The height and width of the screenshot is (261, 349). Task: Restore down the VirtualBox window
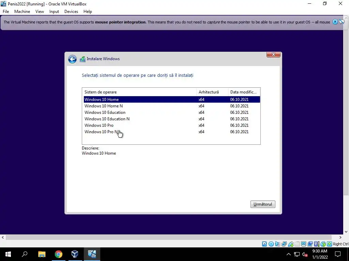[x=325, y=4]
